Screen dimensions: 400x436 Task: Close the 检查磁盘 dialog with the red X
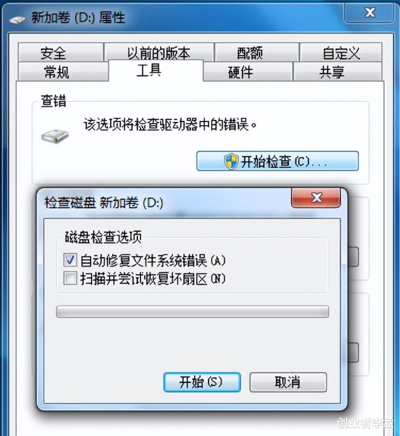pos(316,198)
